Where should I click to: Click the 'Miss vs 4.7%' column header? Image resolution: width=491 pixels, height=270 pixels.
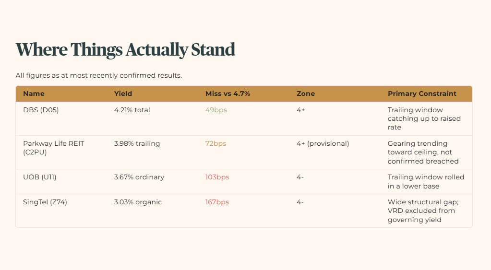click(x=228, y=94)
